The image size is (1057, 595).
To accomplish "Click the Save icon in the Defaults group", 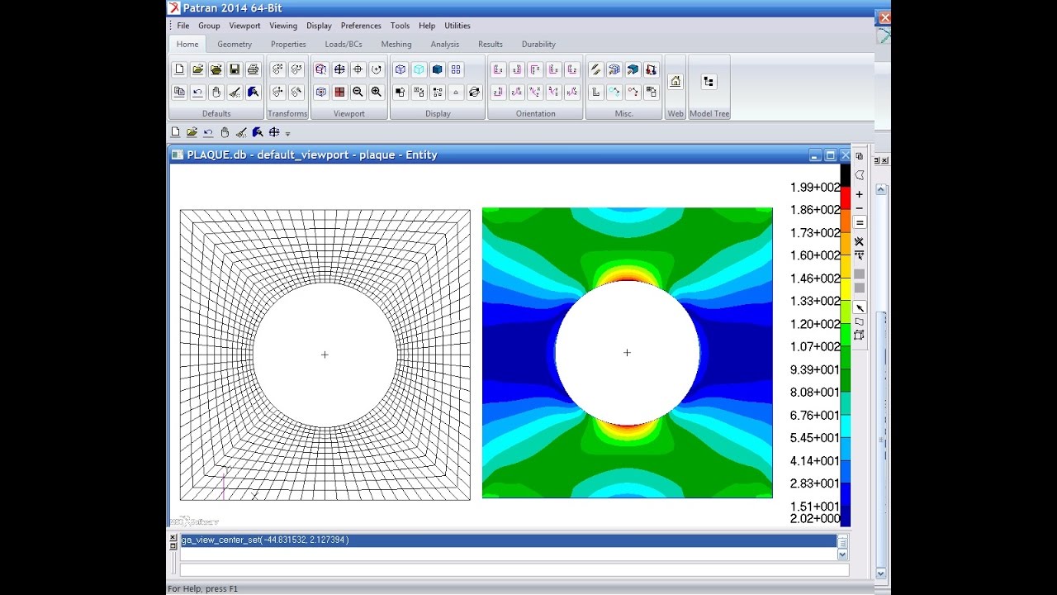I will (235, 69).
